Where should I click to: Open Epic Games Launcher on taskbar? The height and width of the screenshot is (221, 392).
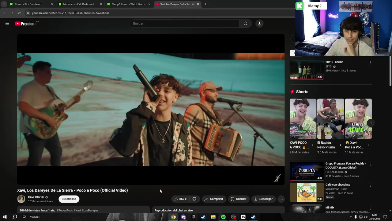coord(193,217)
